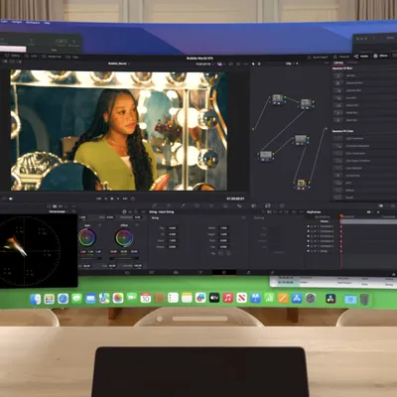
Task: Click the Box Blur effect icon
Action: click(x=338, y=75)
